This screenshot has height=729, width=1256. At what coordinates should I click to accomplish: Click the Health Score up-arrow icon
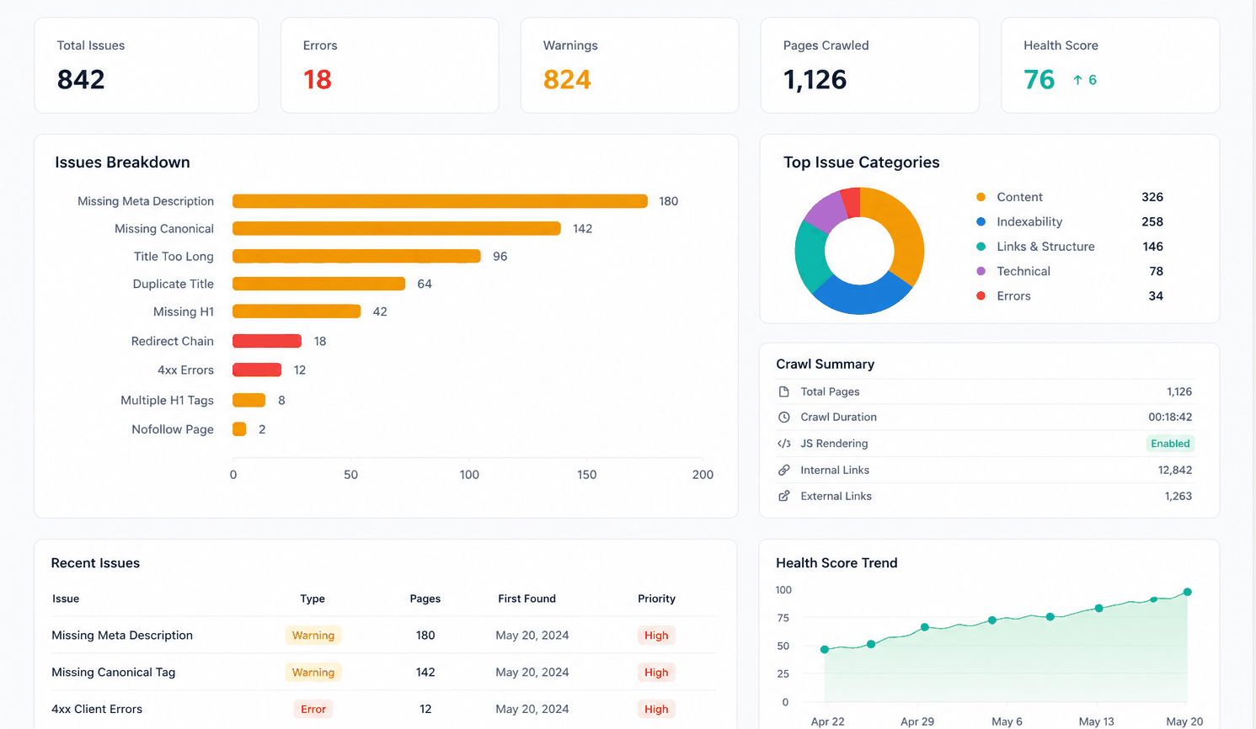click(1077, 80)
